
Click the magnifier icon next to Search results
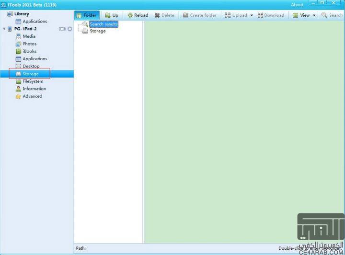pos(85,24)
